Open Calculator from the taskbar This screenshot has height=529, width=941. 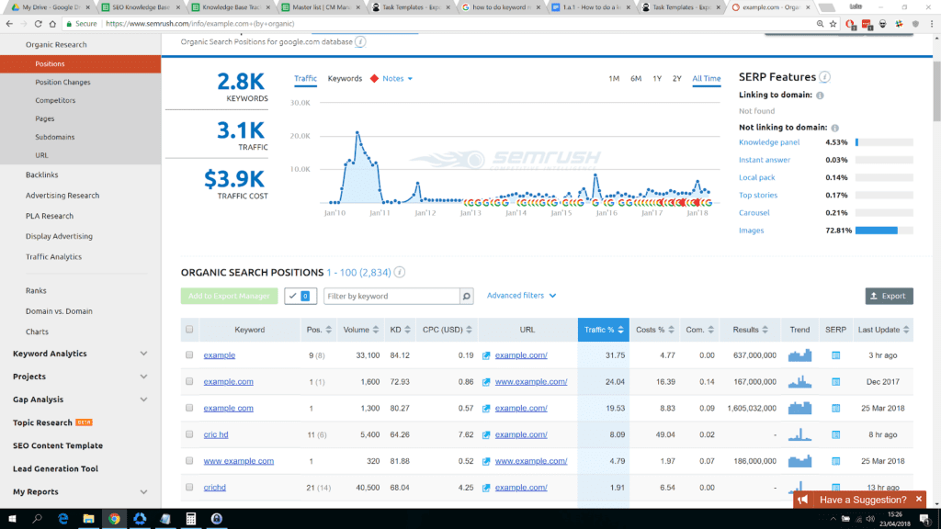tap(191, 519)
